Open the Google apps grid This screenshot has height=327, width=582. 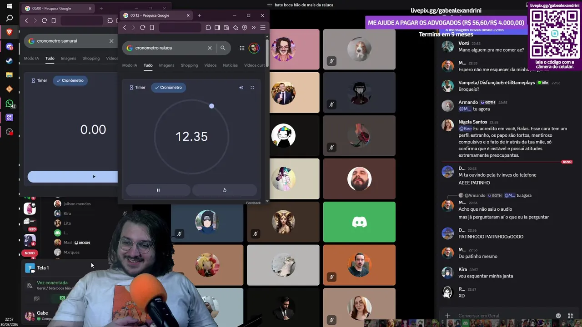pyautogui.click(x=242, y=48)
